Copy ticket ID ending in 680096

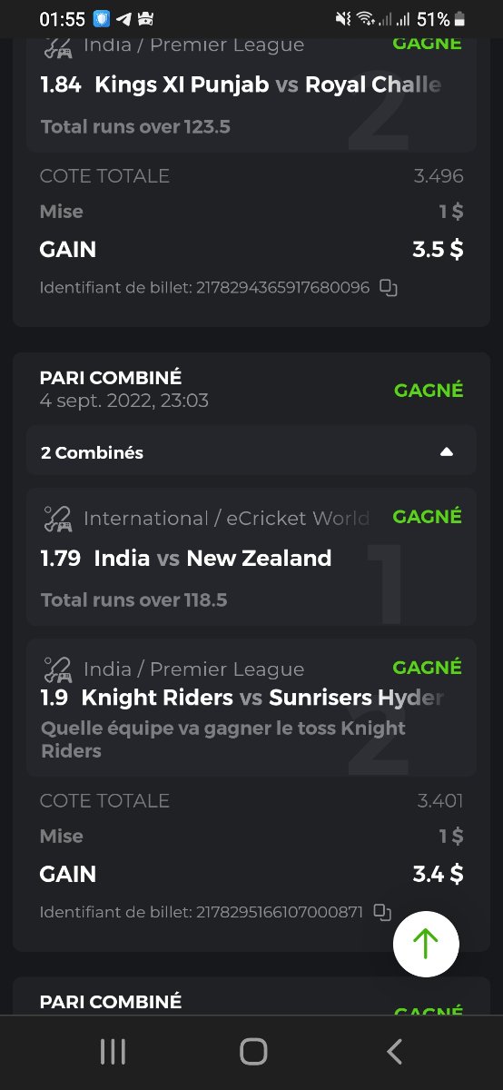click(389, 288)
